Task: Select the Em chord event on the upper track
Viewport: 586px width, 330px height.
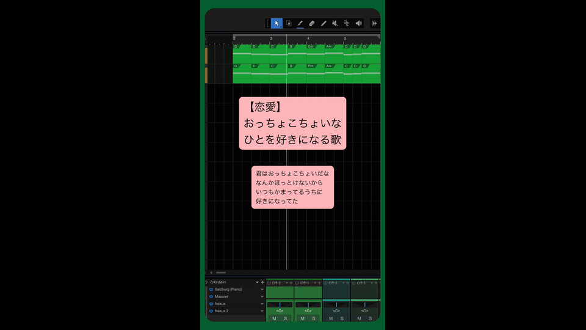Action: tap(316, 54)
